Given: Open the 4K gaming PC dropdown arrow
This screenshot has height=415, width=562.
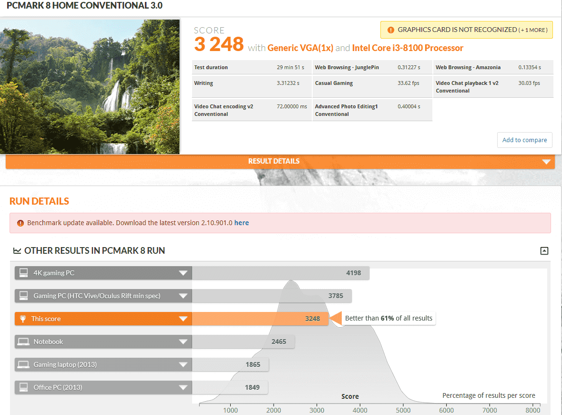Looking at the screenshot, I should 183,273.
